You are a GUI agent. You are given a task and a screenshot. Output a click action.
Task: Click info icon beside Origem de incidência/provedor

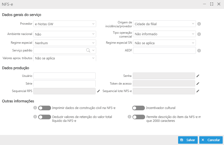tap(199, 24)
